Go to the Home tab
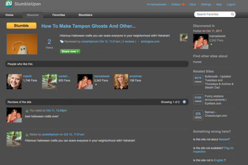 pos(9,15)
